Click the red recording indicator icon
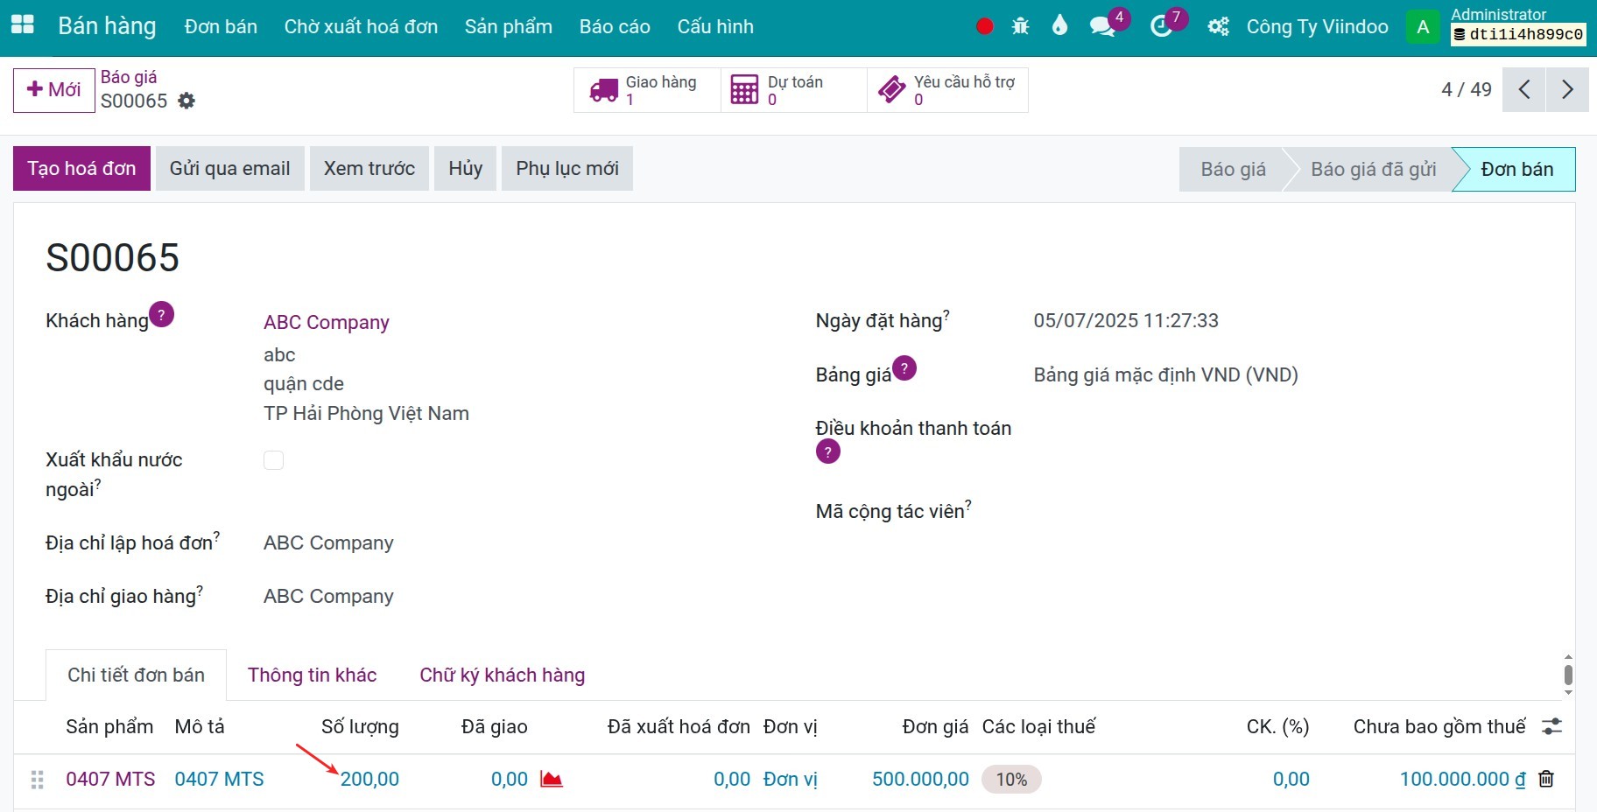 click(x=984, y=26)
